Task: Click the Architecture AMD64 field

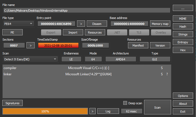Action: 121,59
